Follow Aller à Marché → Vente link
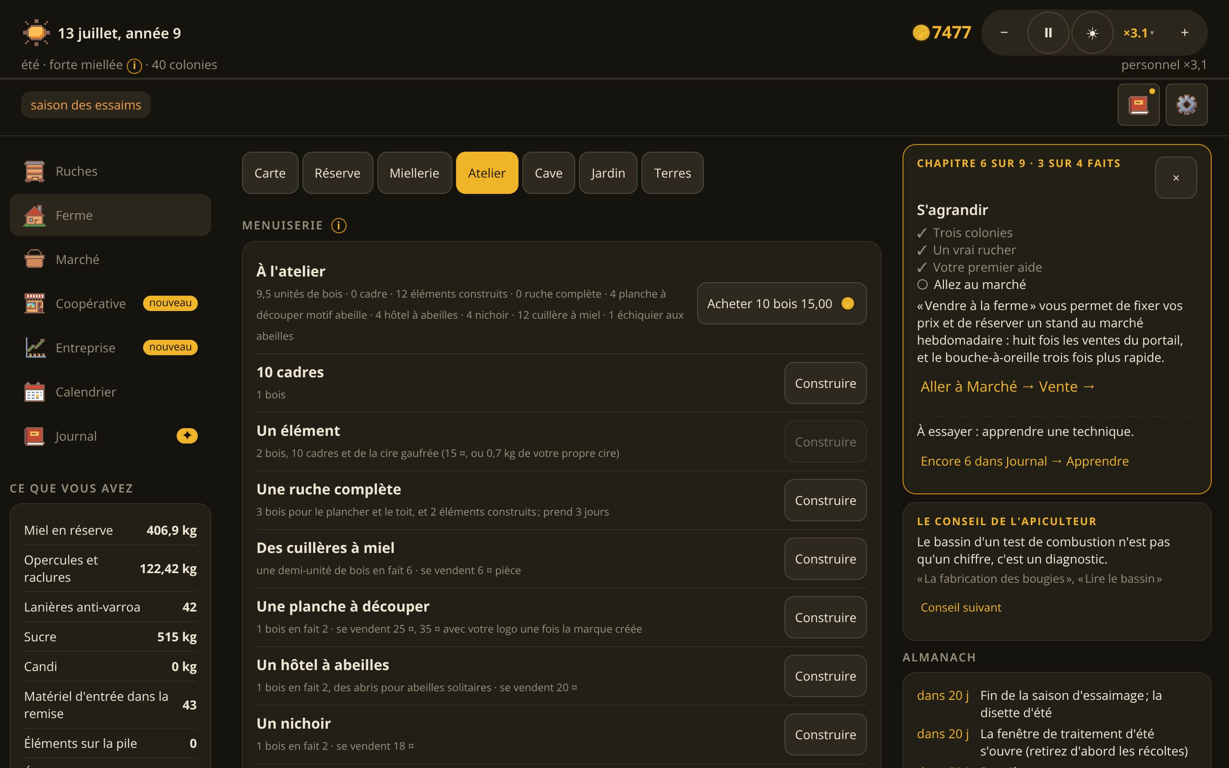Viewport: 1229px width, 768px height. [1008, 386]
